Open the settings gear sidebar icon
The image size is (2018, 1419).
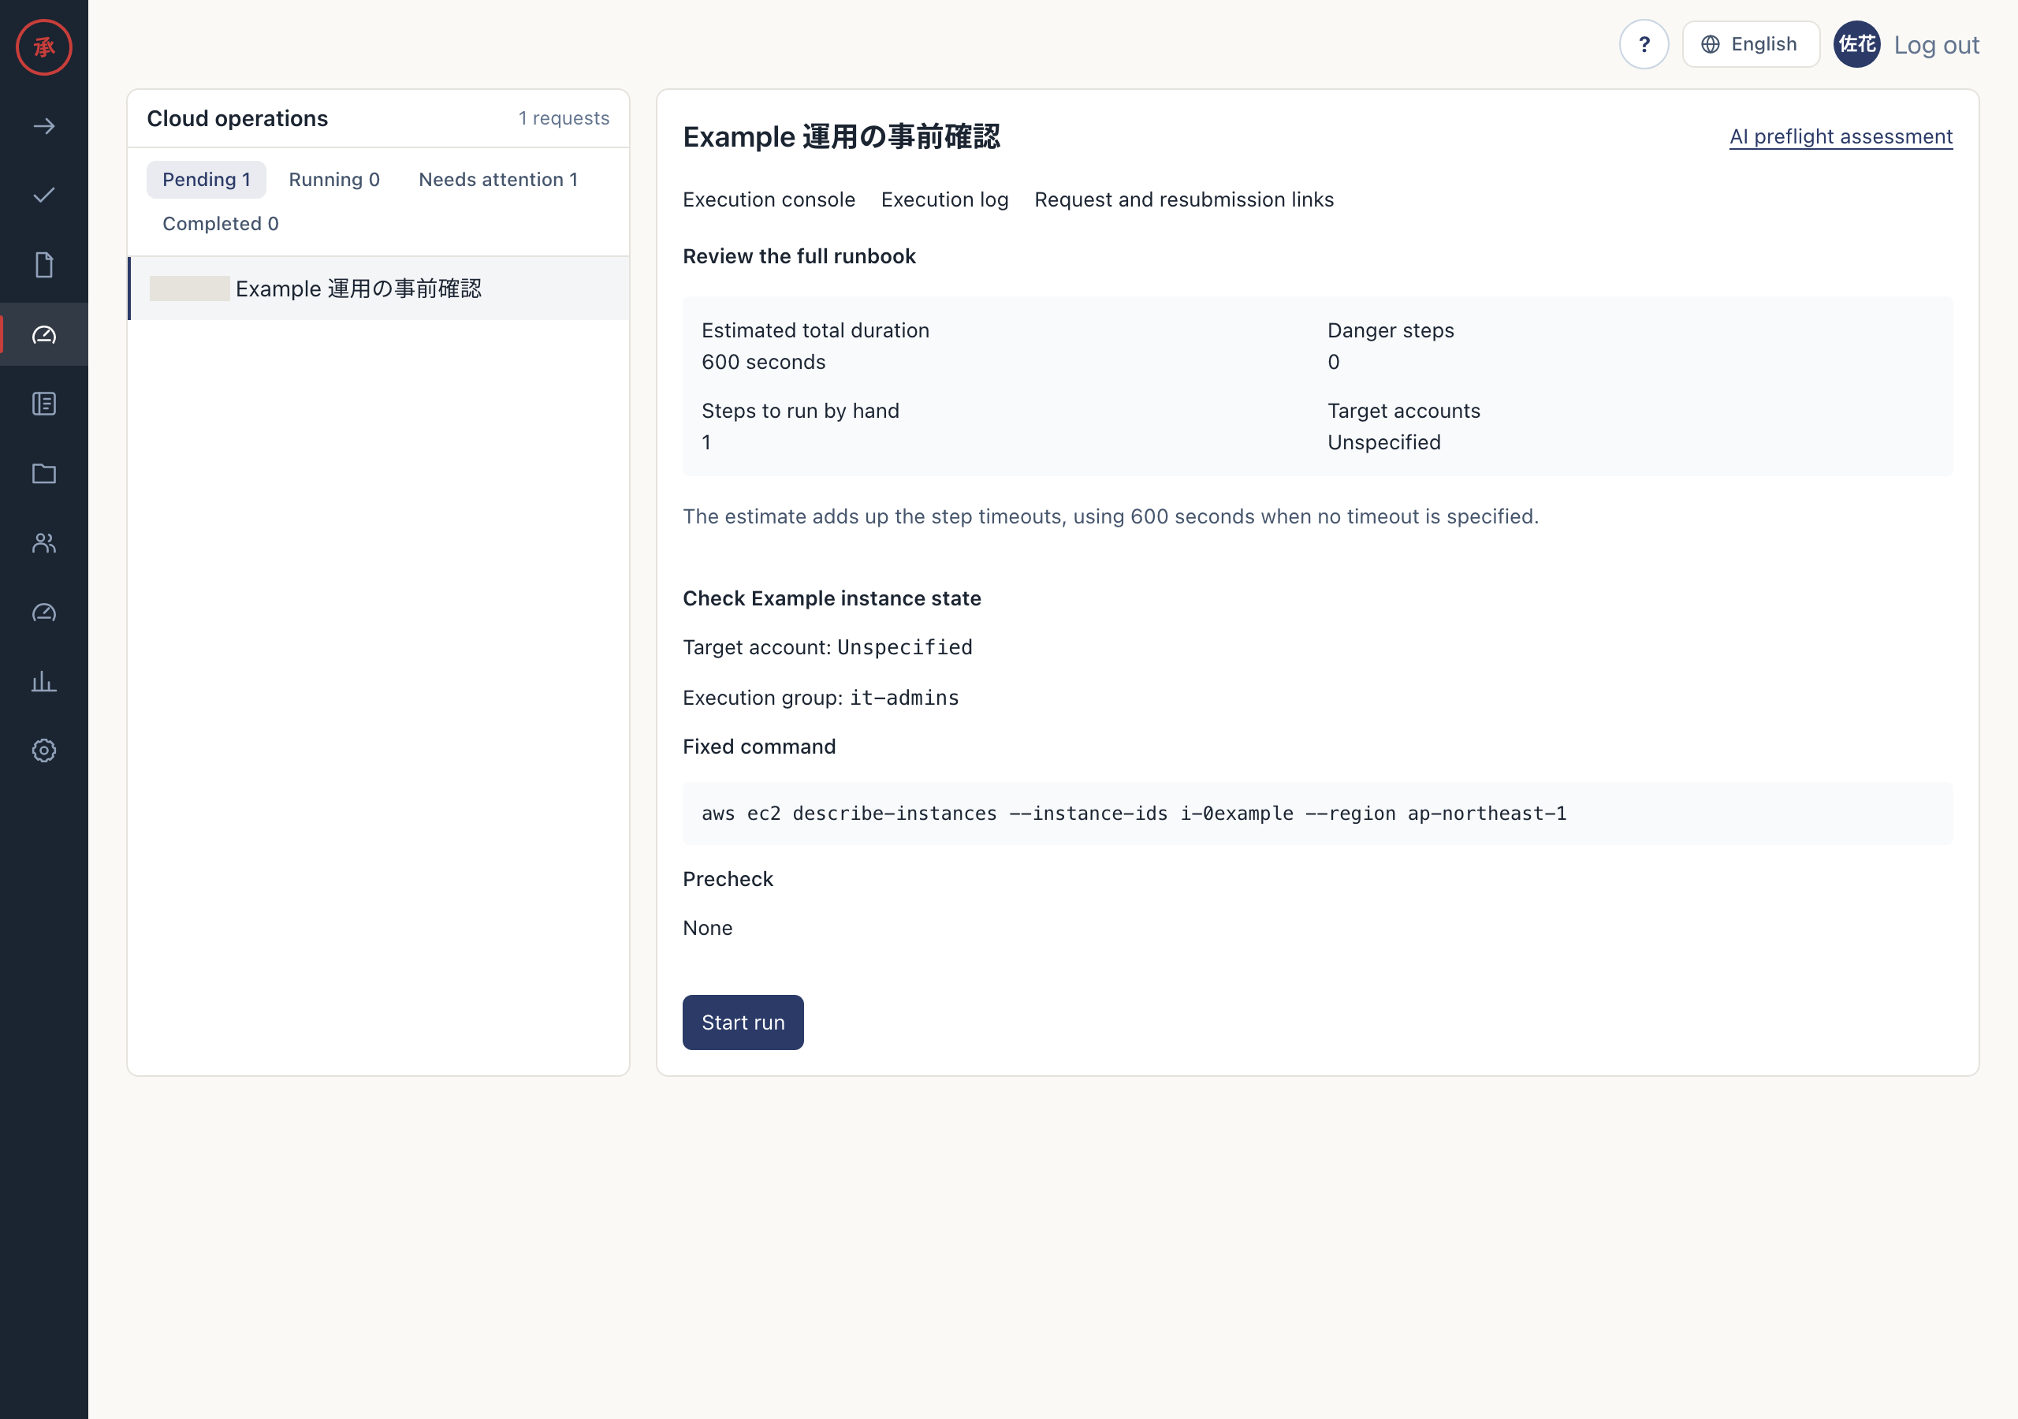click(44, 750)
